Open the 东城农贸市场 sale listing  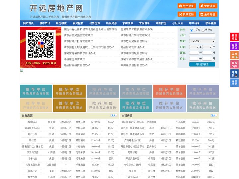click(33, 165)
